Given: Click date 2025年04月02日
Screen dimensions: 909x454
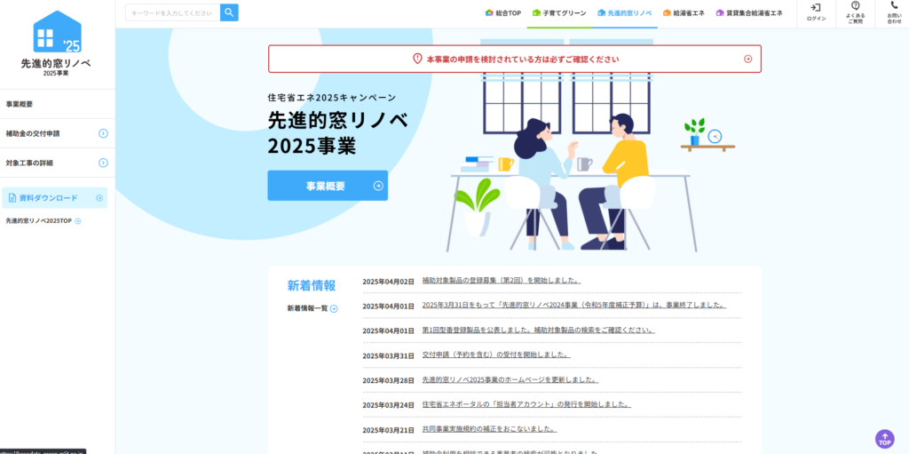Looking at the screenshot, I should point(389,282).
